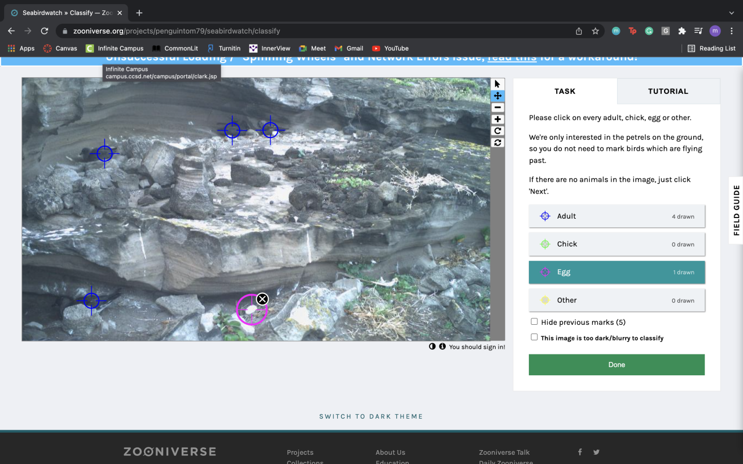This screenshot has height=464, width=743.
Task: Go forward in browser history
Action: [28, 31]
